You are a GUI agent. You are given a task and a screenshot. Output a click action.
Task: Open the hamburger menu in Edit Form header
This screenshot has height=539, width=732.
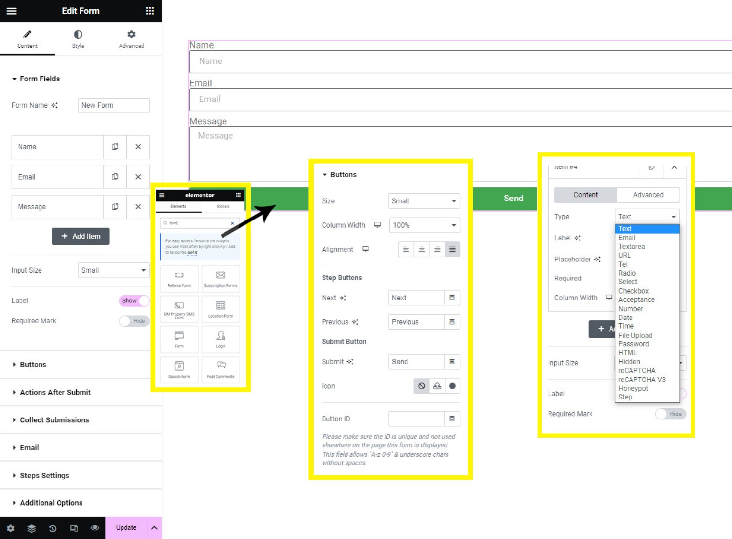(11, 11)
